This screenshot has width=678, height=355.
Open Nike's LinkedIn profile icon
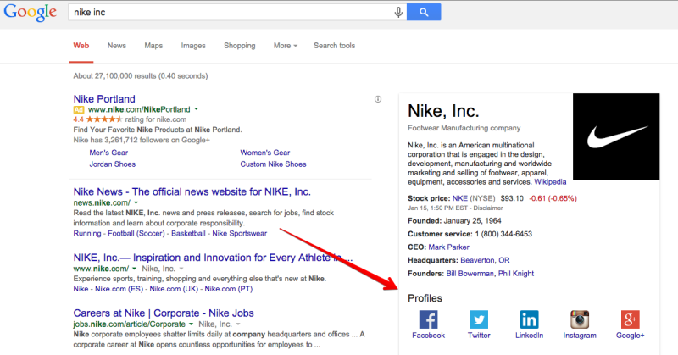pos(529,320)
